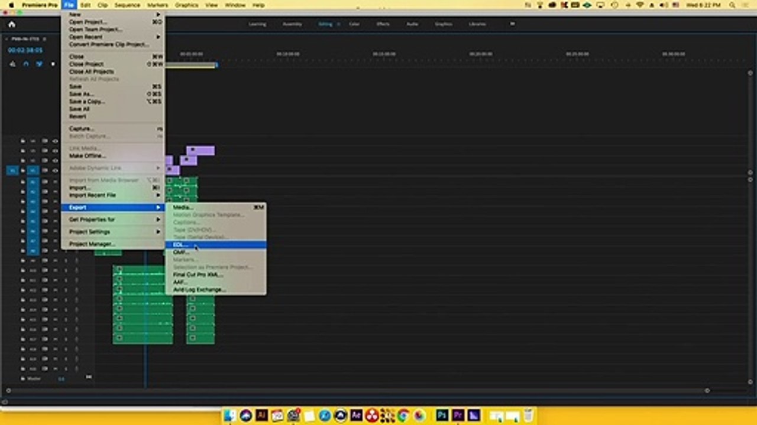Expand Get Properties for submenu

click(112, 219)
